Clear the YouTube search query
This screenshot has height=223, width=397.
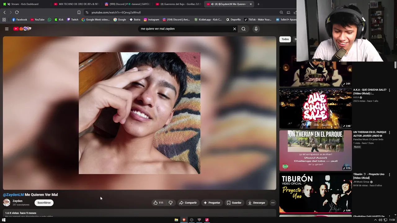(x=234, y=29)
